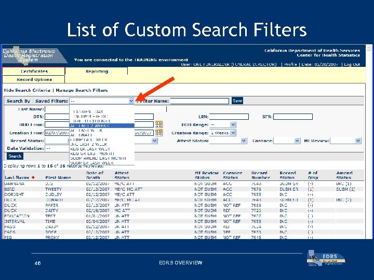374x280 pixels.
Task: Click the Creation From date field
Action: coord(57,133)
